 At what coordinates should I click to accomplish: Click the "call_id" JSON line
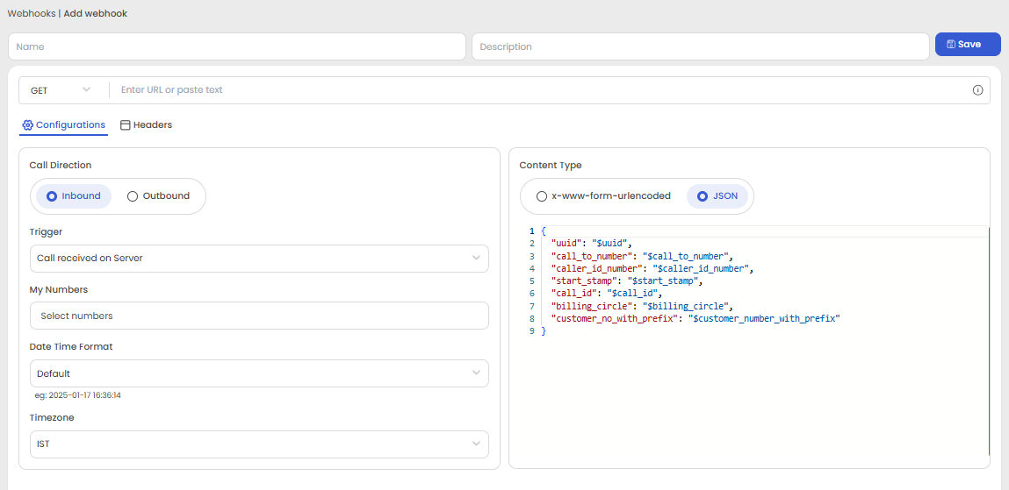[608, 293]
